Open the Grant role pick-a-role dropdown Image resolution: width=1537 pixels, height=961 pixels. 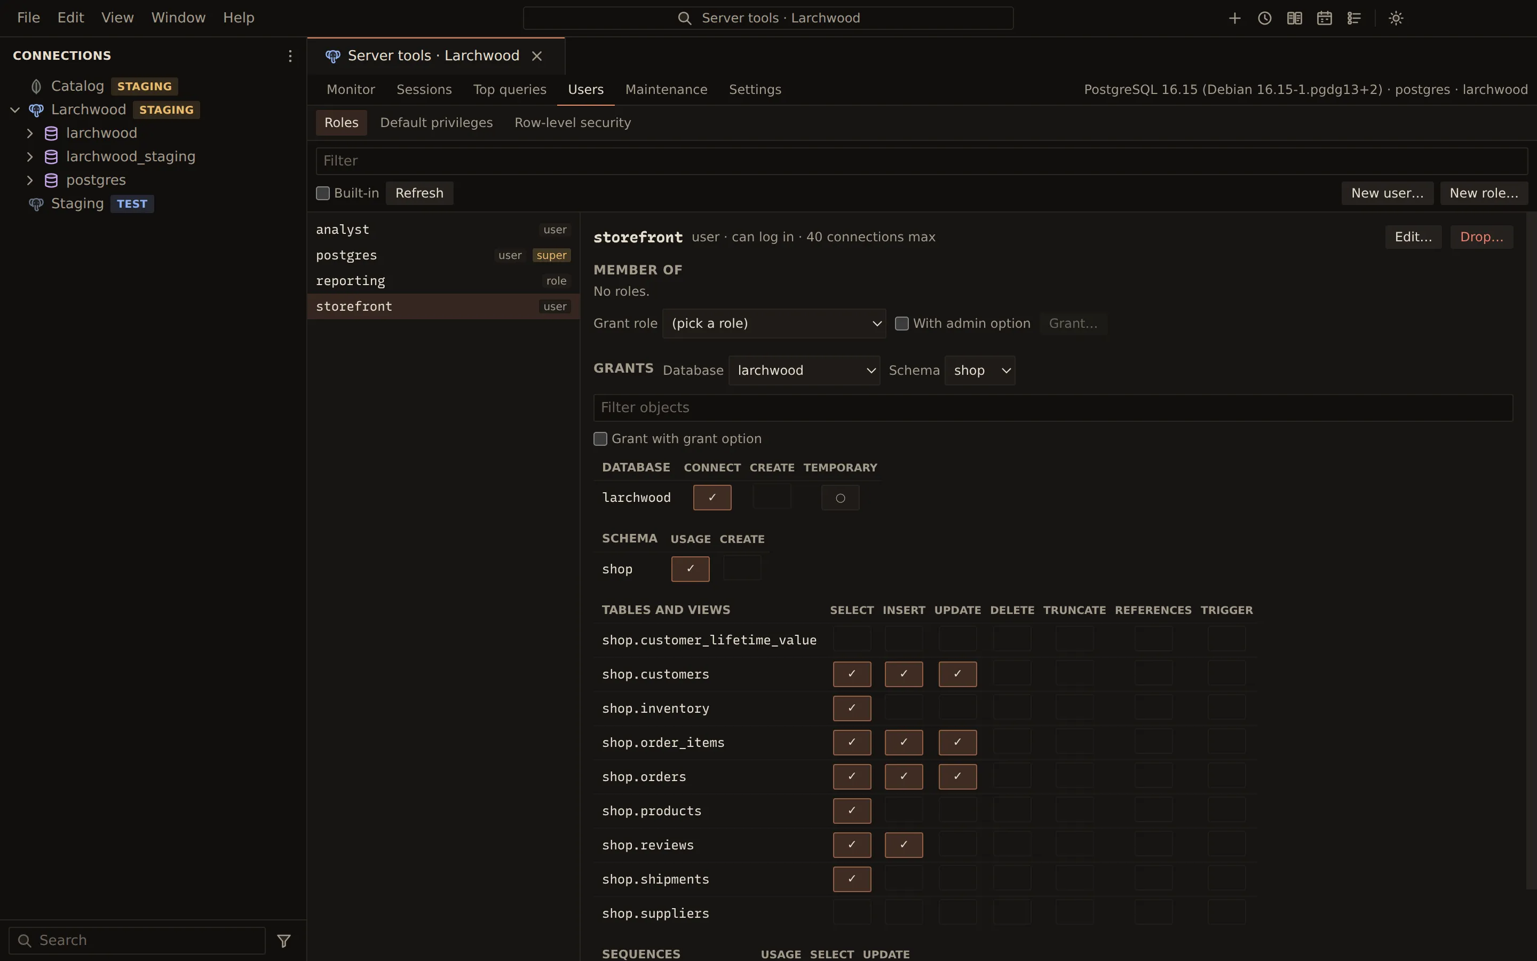774,324
